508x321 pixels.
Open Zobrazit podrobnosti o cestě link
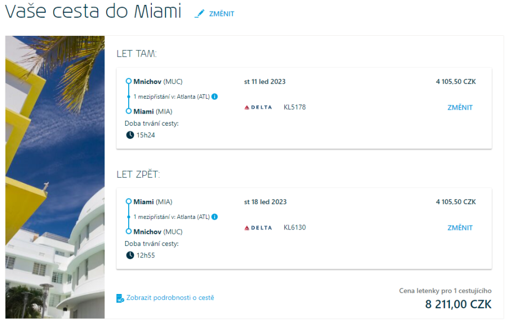(170, 298)
